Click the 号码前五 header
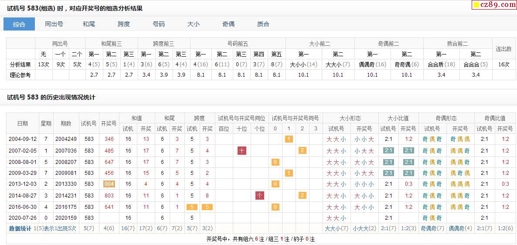This screenshot has width=517, height=245. point(238,44)
